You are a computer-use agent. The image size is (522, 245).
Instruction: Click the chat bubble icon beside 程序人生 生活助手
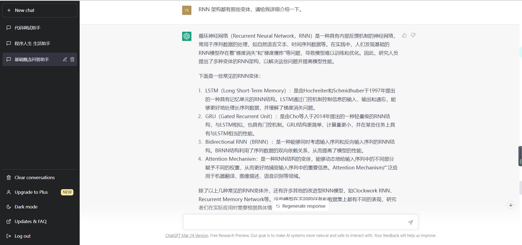[x=9, y=43]
